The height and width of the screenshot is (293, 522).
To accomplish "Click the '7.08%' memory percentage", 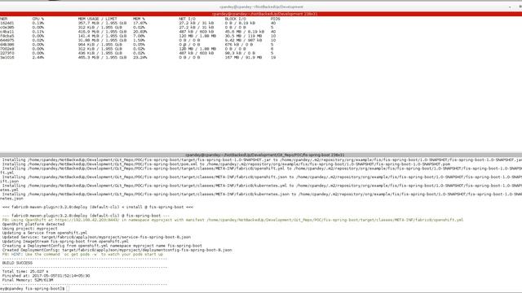I will 139,36.
